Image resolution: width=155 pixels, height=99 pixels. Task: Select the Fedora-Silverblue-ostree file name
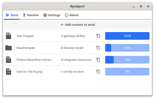35,60
